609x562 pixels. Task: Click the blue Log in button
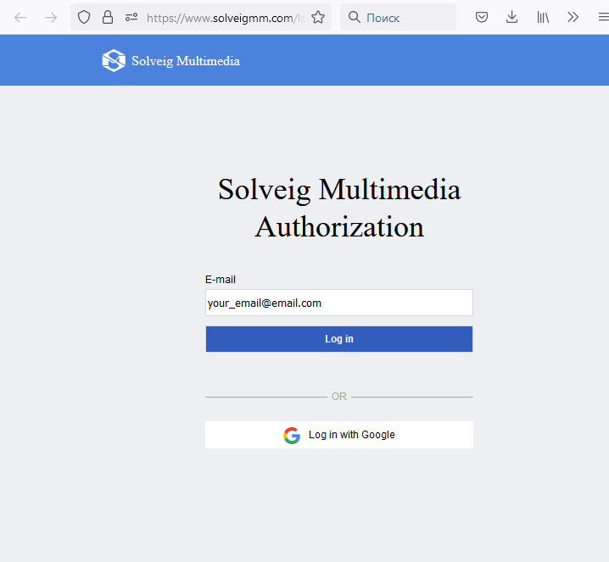[x=339, y=339]
